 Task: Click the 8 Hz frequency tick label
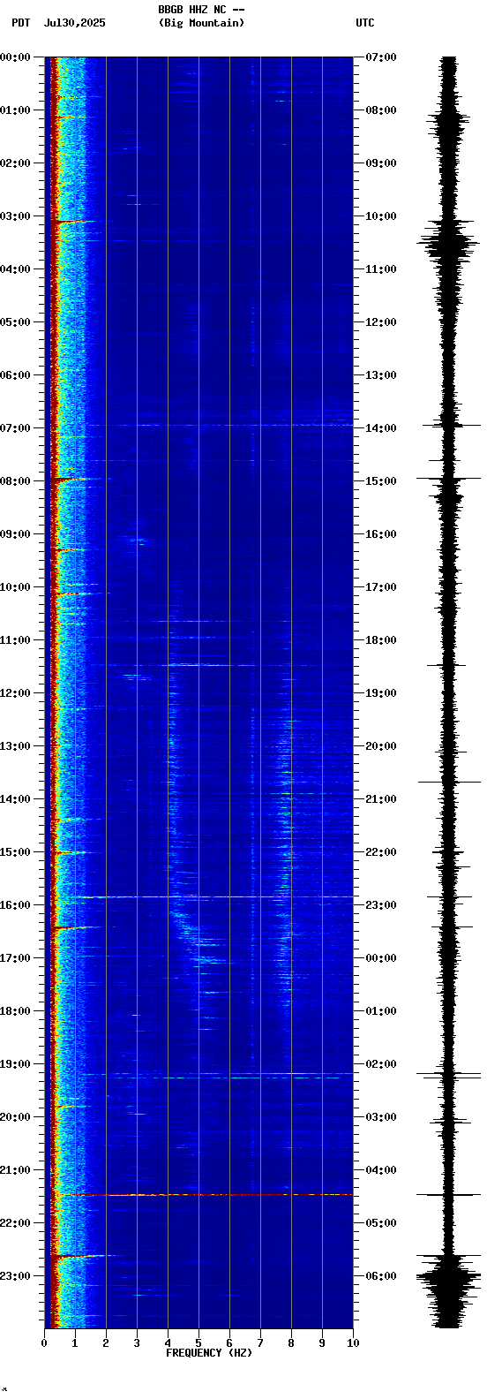[291, 1343]
